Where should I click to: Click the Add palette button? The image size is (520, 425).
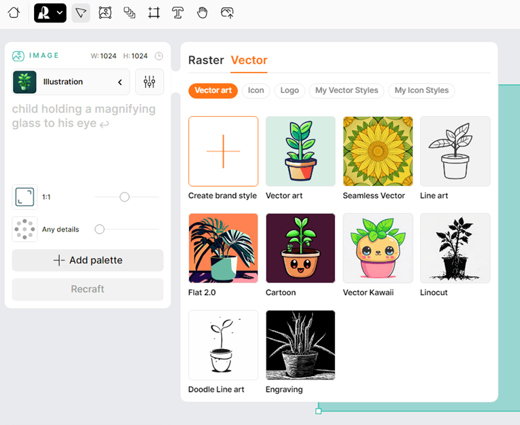88,260
